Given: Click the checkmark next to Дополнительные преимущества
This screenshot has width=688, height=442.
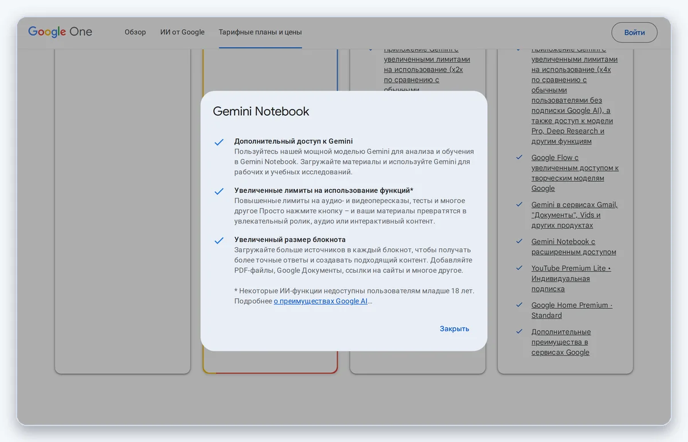Looking at the screenshot, I should pyautogui.click(x=519, y=331).
